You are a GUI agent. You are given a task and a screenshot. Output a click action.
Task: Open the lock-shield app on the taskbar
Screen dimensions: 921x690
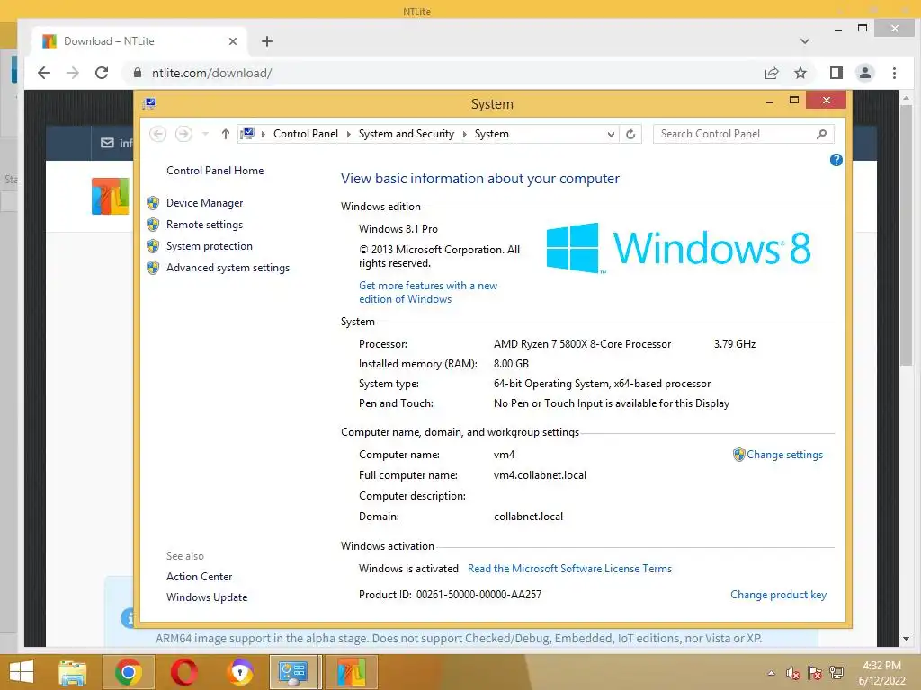[x=239, y=672]
